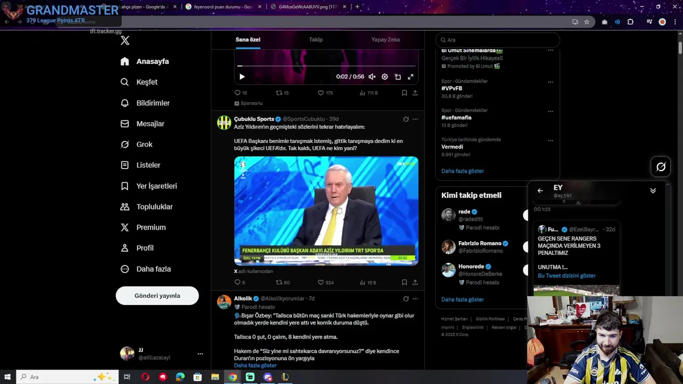This screenshot has height=384, width=683.
Task: Open browser extensions puzzle icon
Action: [x=631, y=22]
